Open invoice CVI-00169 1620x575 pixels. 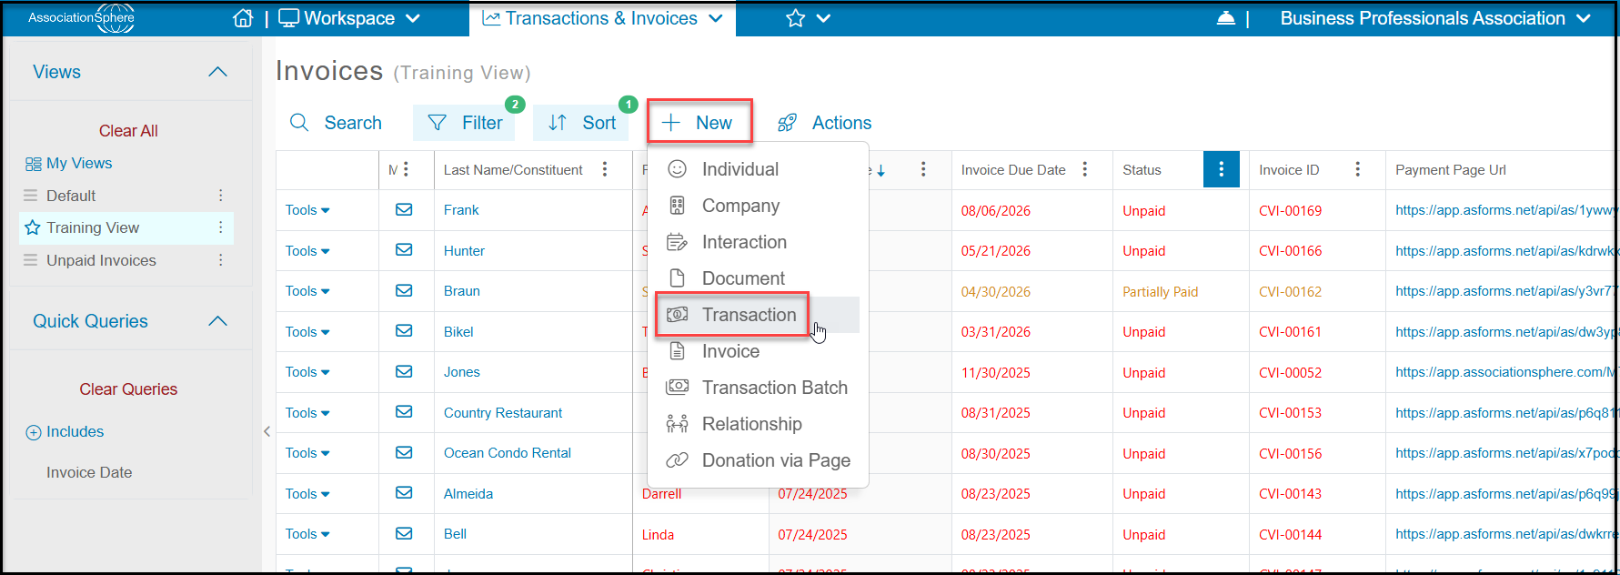pos(1290,211)
